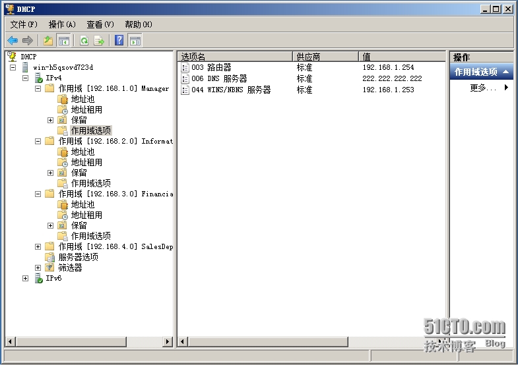Open the 帮助(H) menu

(x=139, y=24)
